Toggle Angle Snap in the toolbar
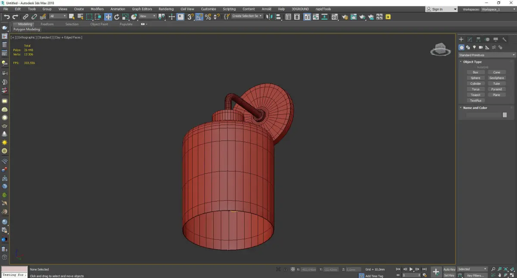Image resolution: width=517 pixels, height=278 pixels. 199,17
